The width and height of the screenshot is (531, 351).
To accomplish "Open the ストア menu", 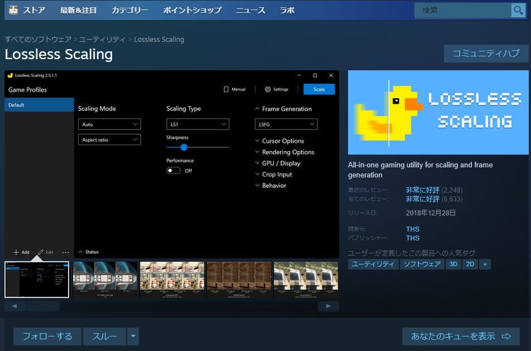I will [34, 10].
